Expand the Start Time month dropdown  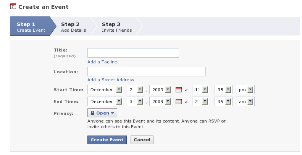point(105,90)
